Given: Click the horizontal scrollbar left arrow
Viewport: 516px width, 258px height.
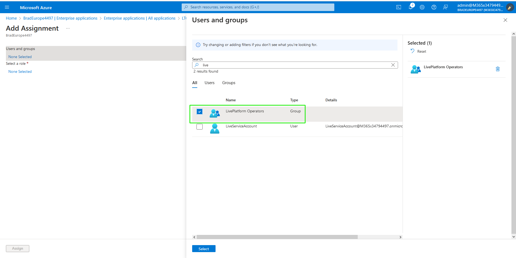Looking at the screenshot, I should 194,237.
